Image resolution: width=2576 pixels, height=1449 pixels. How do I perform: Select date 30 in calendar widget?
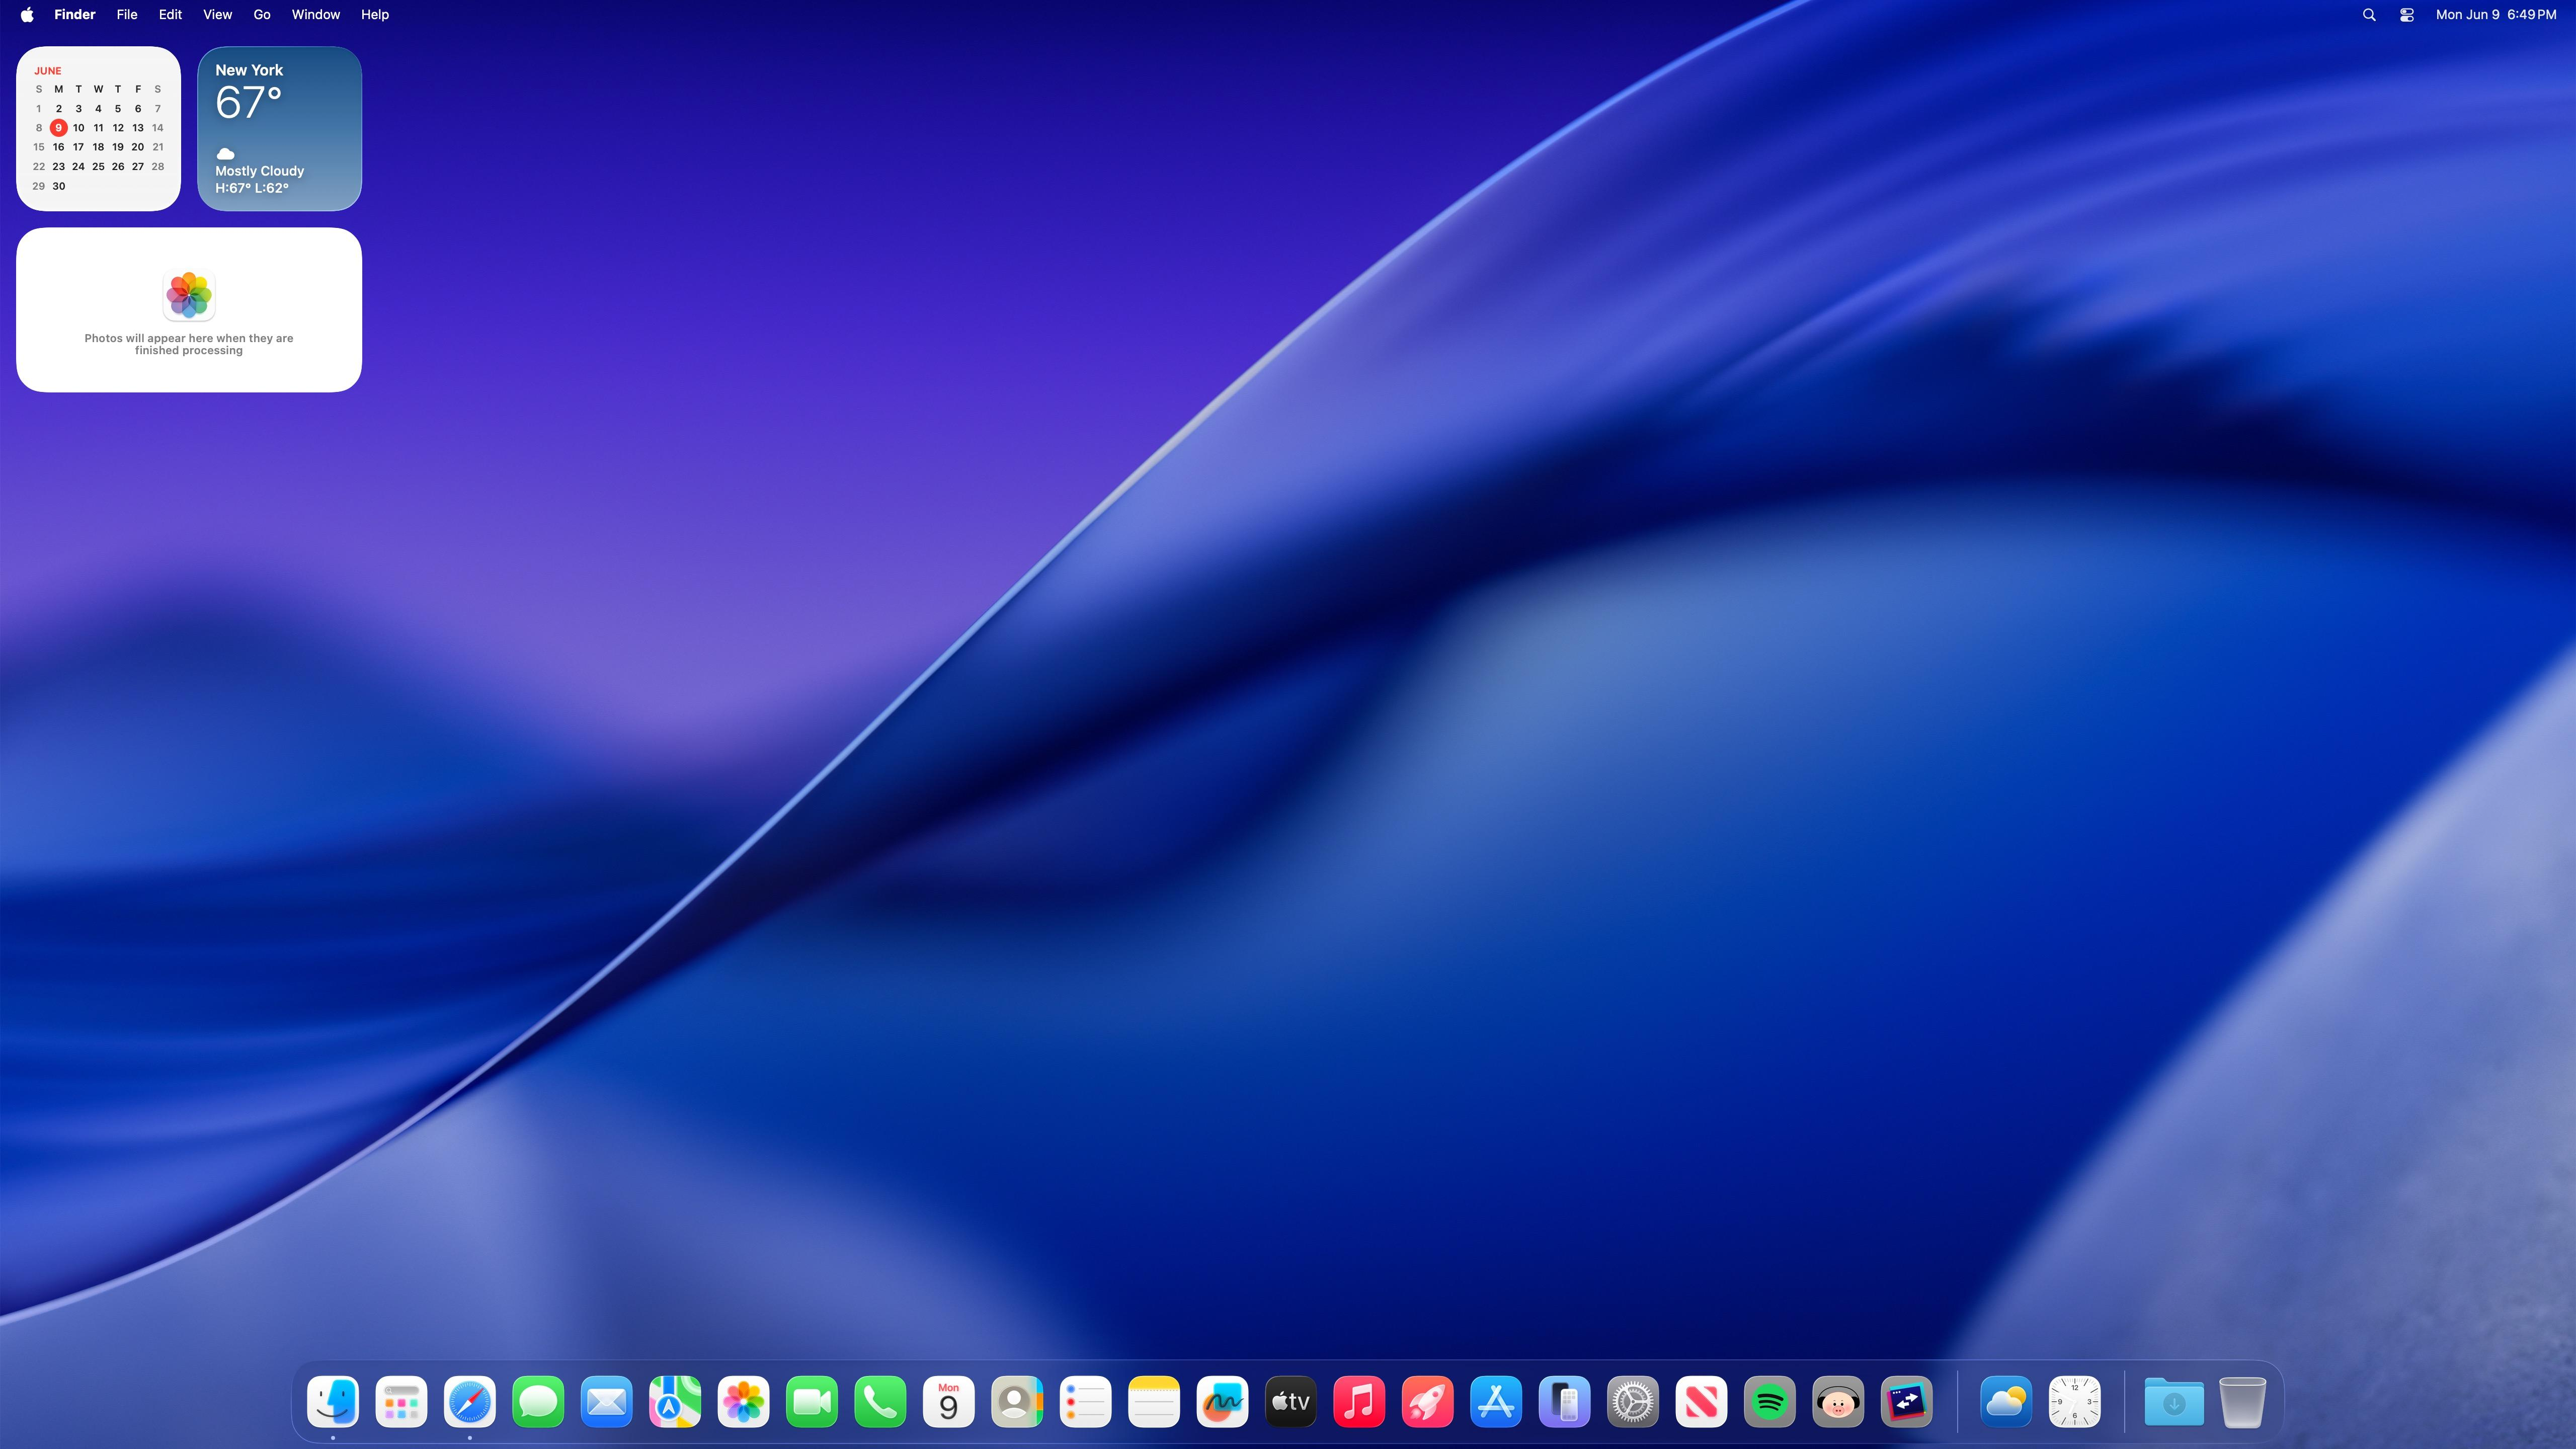tap(59, 186)
